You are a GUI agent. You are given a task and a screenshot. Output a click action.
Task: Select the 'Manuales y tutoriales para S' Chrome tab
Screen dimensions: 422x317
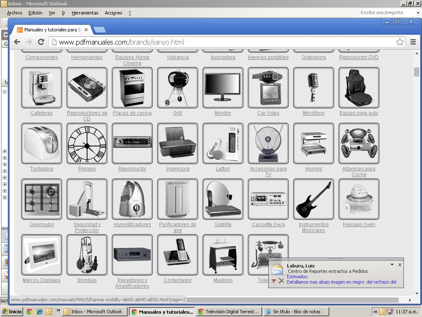51,30
